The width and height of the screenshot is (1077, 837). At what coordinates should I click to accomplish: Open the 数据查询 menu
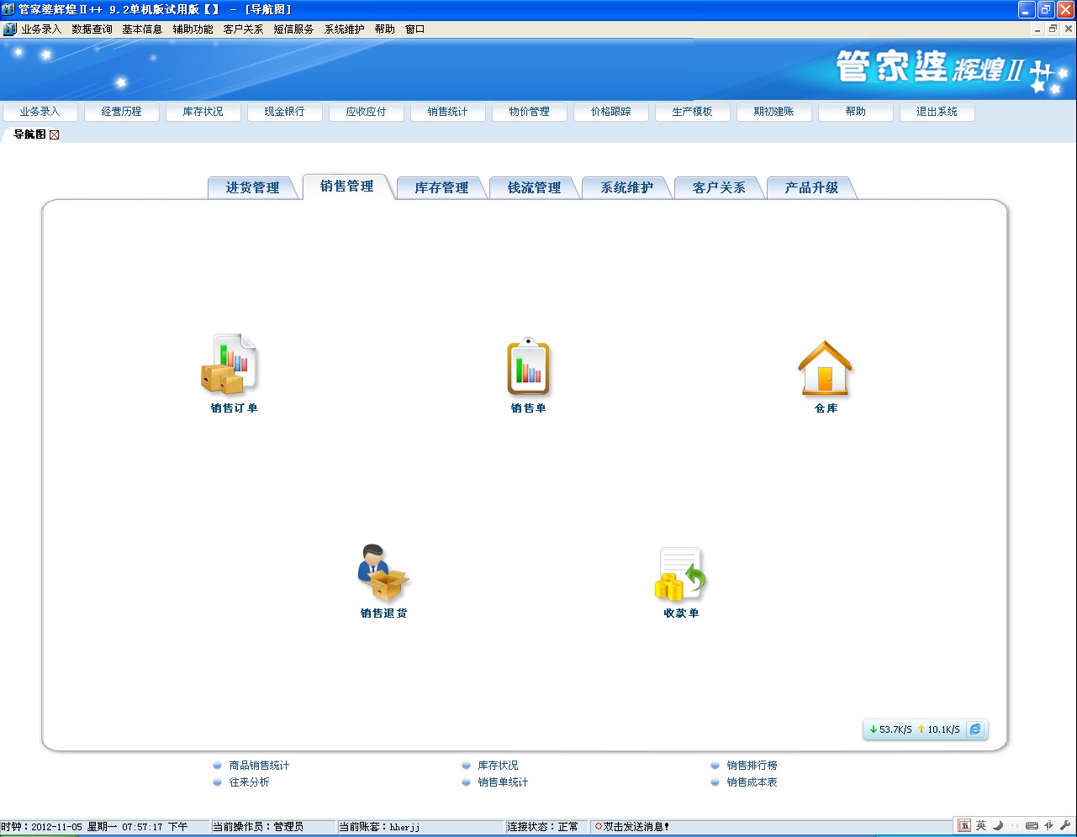[92, 28]
